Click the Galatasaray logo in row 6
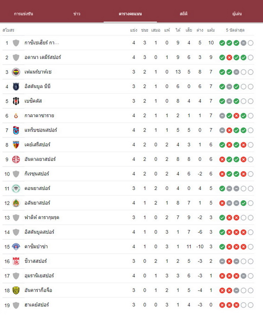 coord(16,116)
